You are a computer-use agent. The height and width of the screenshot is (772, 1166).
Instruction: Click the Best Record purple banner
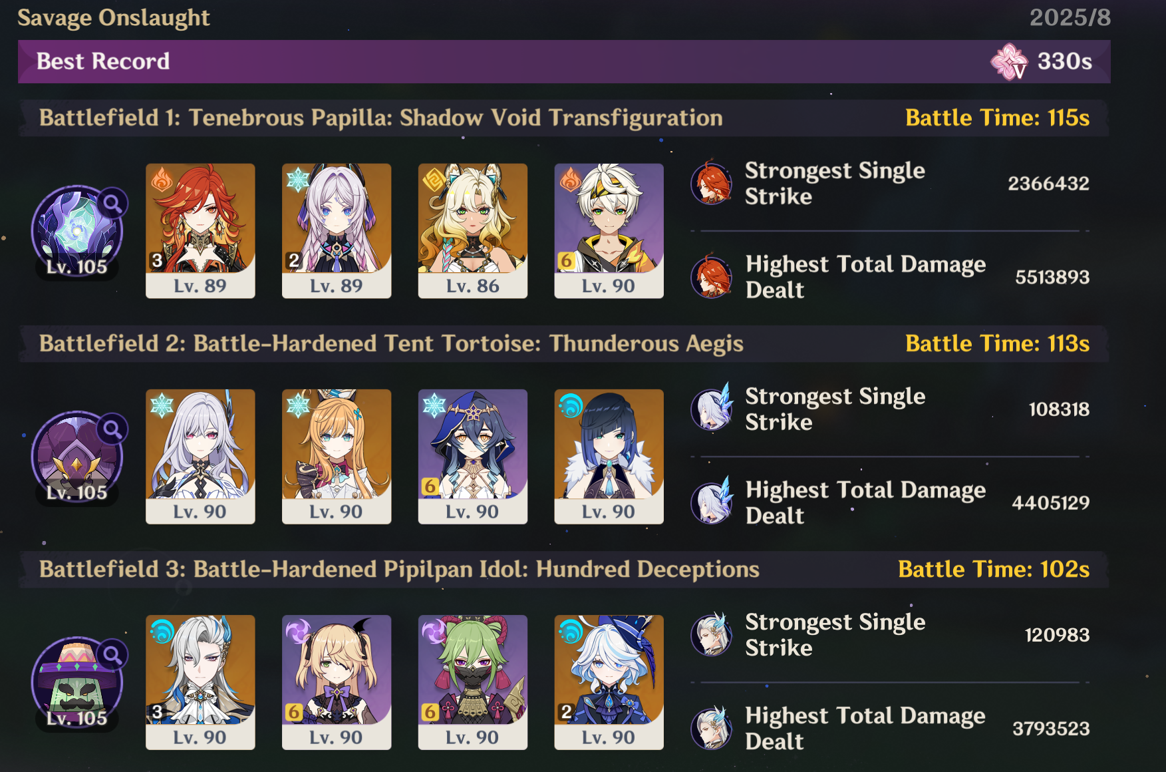click(x=564, y=61)
